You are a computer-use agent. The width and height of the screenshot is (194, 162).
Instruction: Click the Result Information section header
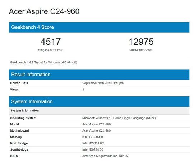click(x=99, y=75)
